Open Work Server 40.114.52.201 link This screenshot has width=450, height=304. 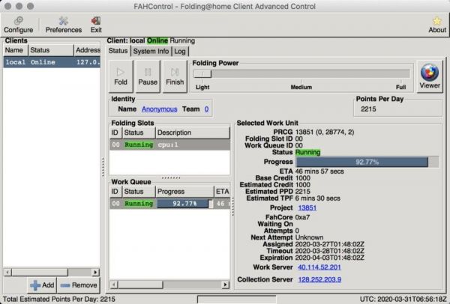(319, 267)
